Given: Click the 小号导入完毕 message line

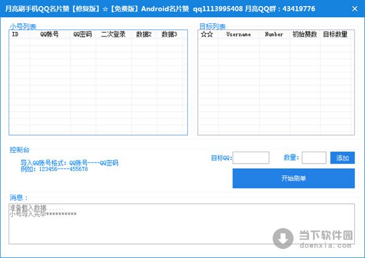Looking at the screenshot, I should pyautogui.click(x=43, y=214).
